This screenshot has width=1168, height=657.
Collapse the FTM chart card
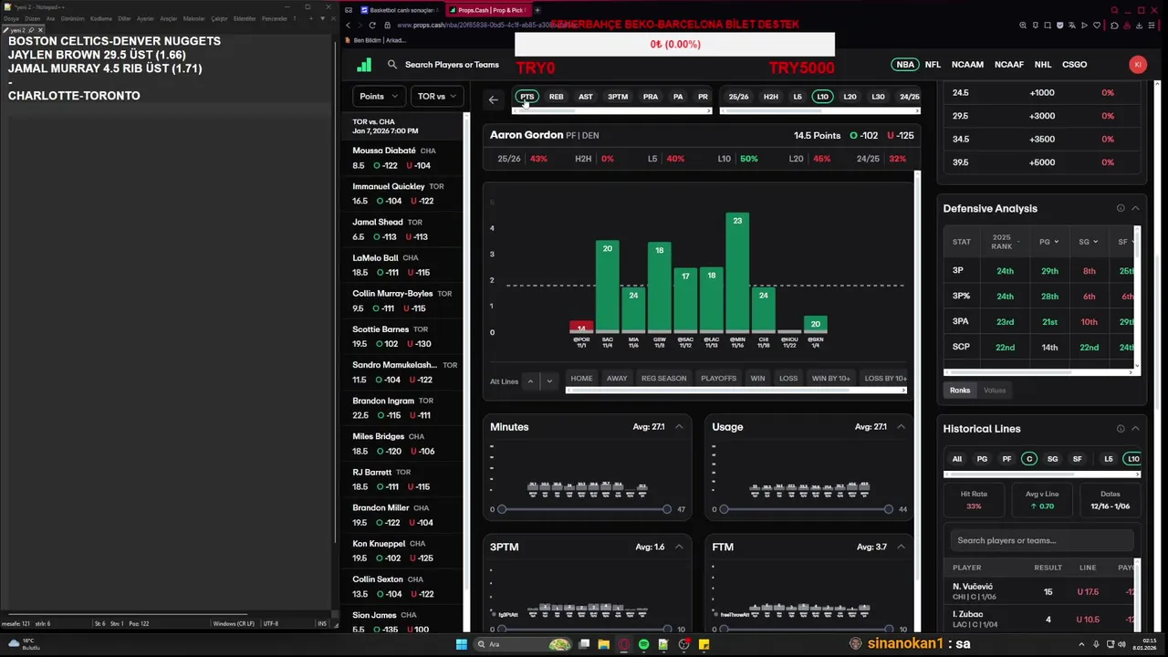[x=901, y=547]
